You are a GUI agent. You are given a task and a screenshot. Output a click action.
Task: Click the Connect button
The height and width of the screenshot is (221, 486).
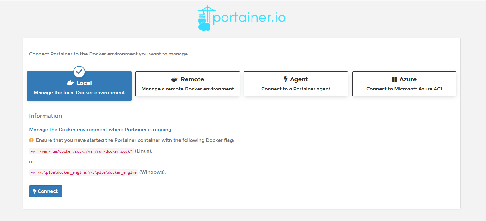click(45, 191)
